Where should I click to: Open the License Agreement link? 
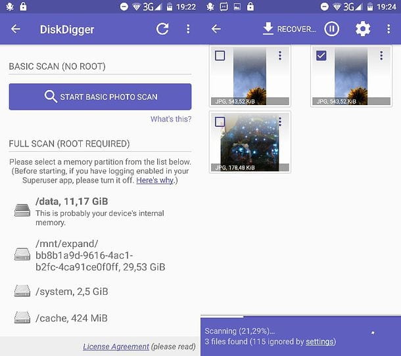[116, 347]
